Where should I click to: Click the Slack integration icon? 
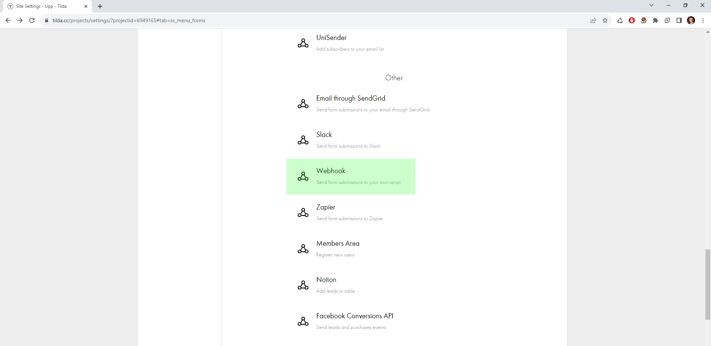[303, 140]
